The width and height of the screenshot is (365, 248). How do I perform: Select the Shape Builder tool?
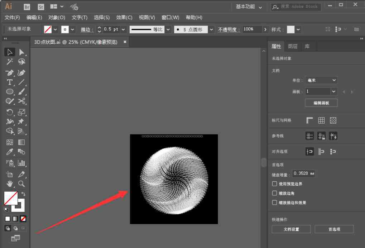tap(10, 131)
